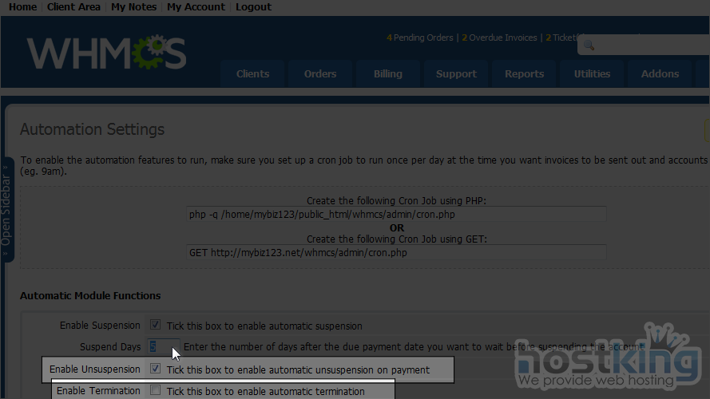This screenshot has width=710, height=399.
Task: Click the WHMCS logo
Action: point(106,53)
